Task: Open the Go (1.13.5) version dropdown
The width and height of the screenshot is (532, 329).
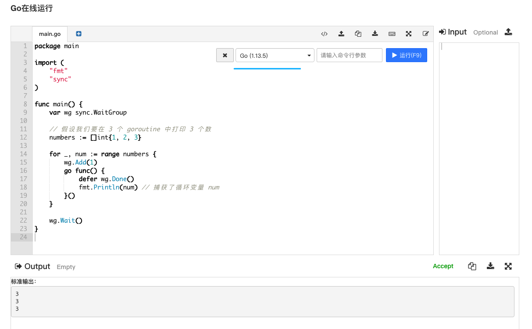Action: 275,56
